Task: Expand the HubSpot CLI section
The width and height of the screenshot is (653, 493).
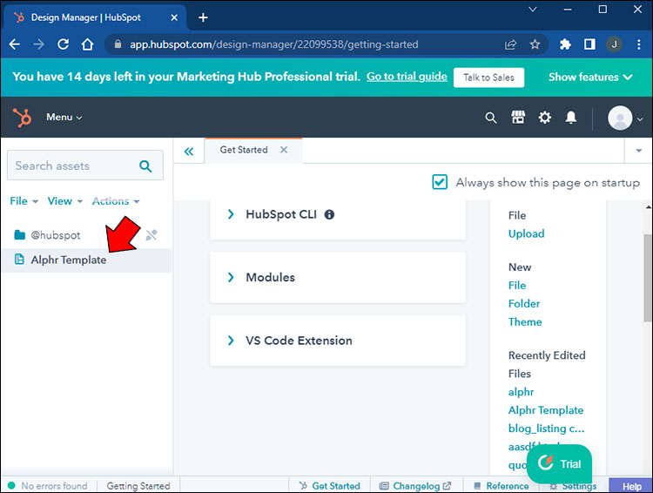Action: (231, 214)
